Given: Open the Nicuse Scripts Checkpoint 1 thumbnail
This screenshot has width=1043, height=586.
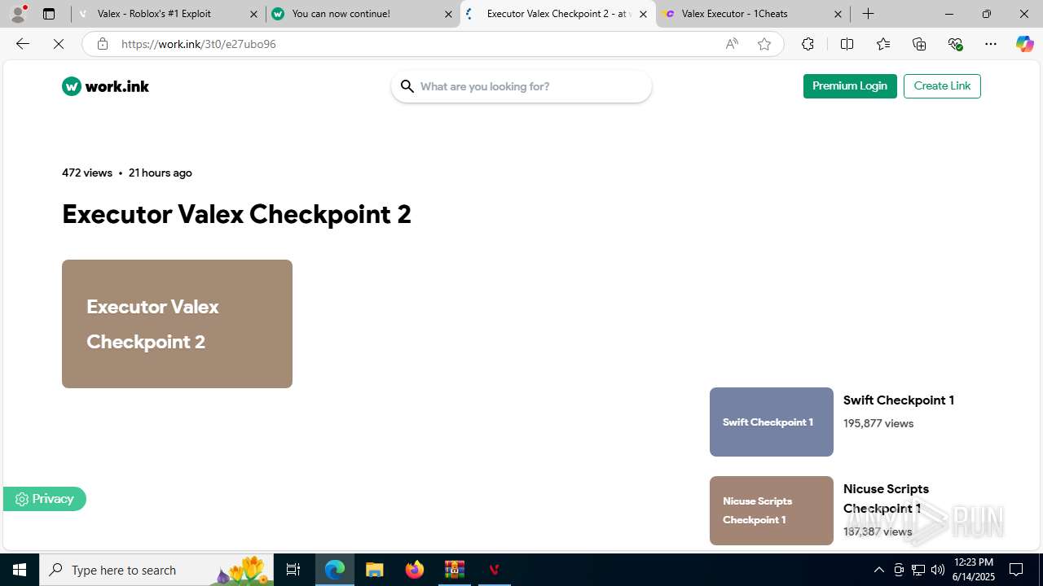Looking at the screenshot, I should point(772,510).
